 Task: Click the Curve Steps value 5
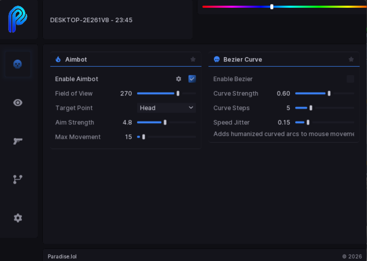tap(288, 108)
